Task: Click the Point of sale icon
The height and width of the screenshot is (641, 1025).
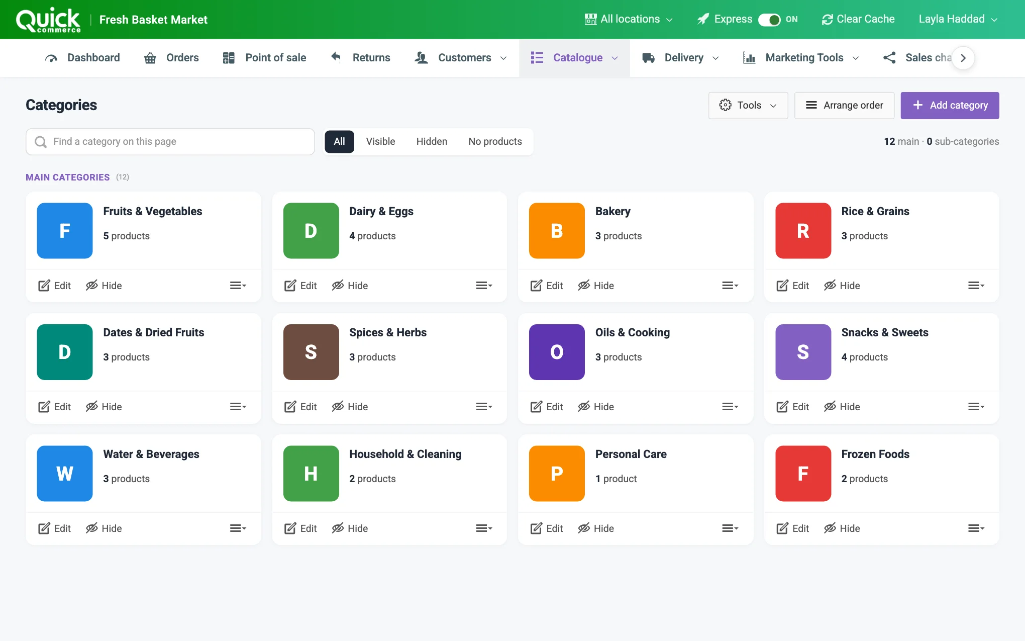Action: tap(229, 58)
